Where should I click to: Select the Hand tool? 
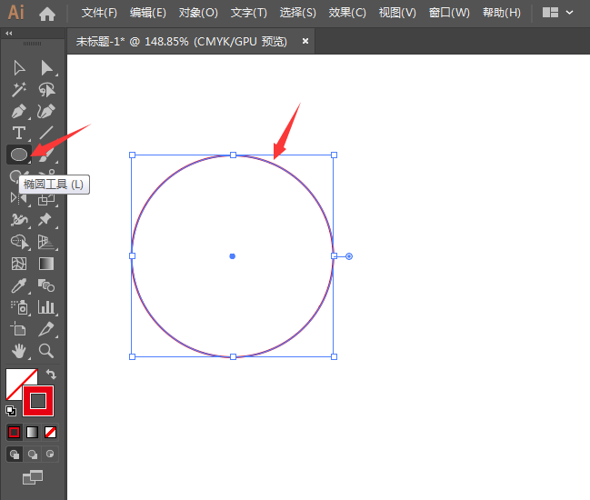click(19, 350)
